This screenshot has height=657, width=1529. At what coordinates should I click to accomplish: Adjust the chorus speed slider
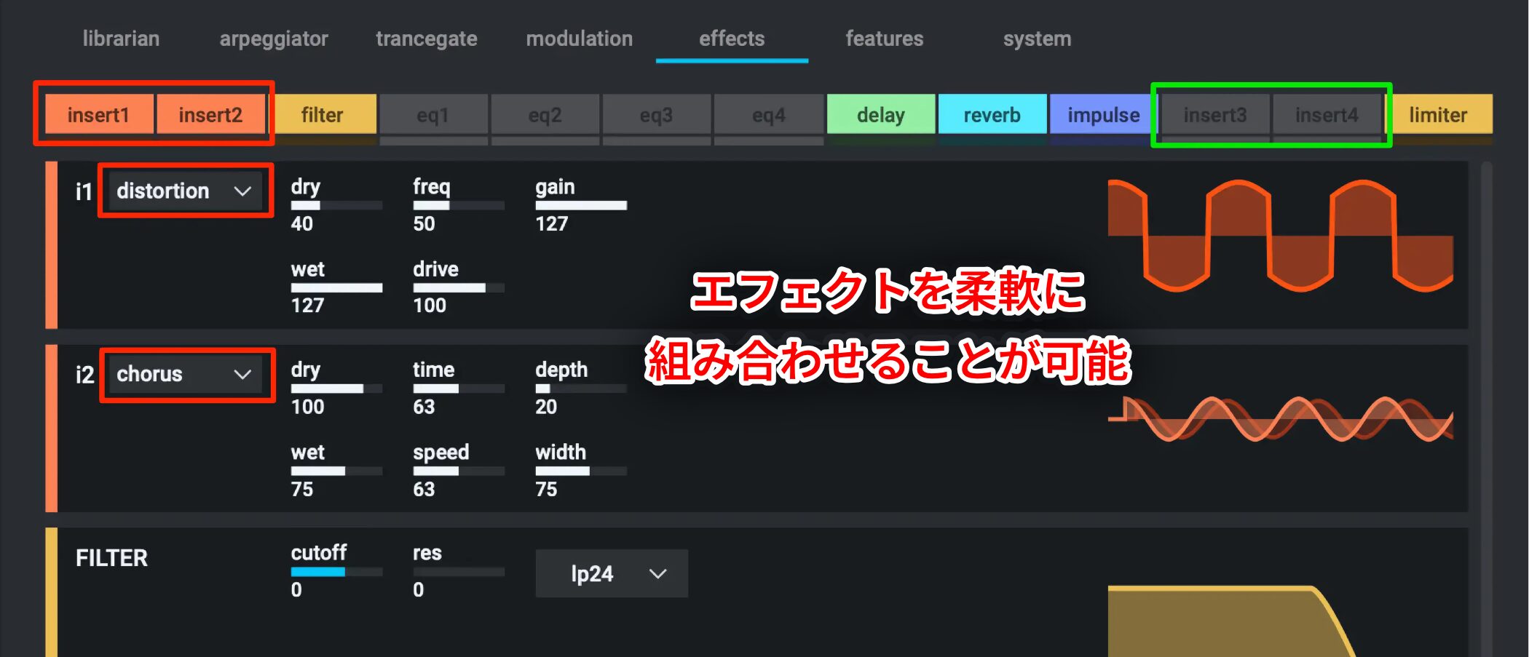pyautogui.click(x=459, y=471)
